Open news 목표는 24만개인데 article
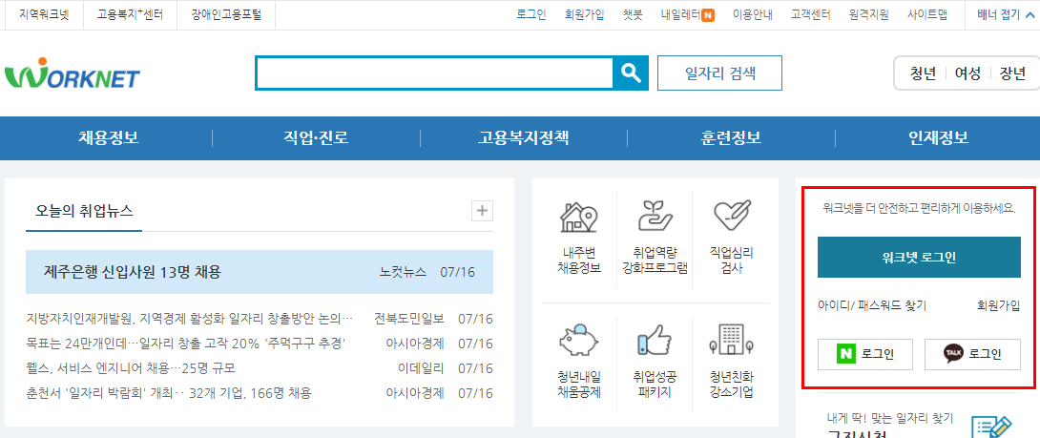 point(186,344)
